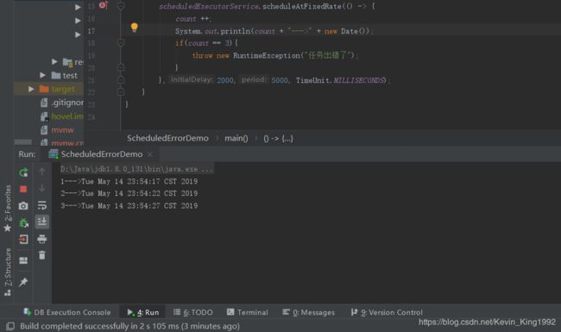Switch to the 4: Run tool window
The height and width of the screenshot is (332, 561).
[x=142, y=312]
